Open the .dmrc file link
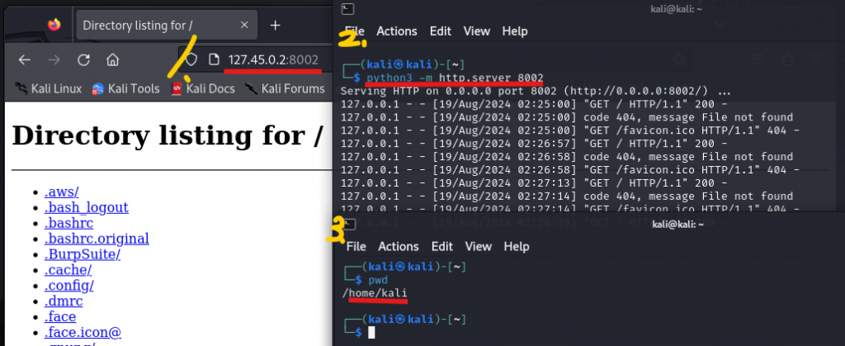 coord(64,301)
